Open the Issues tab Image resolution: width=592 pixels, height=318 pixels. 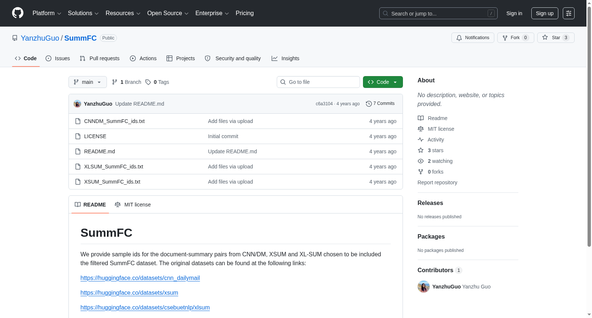point(58,58)
